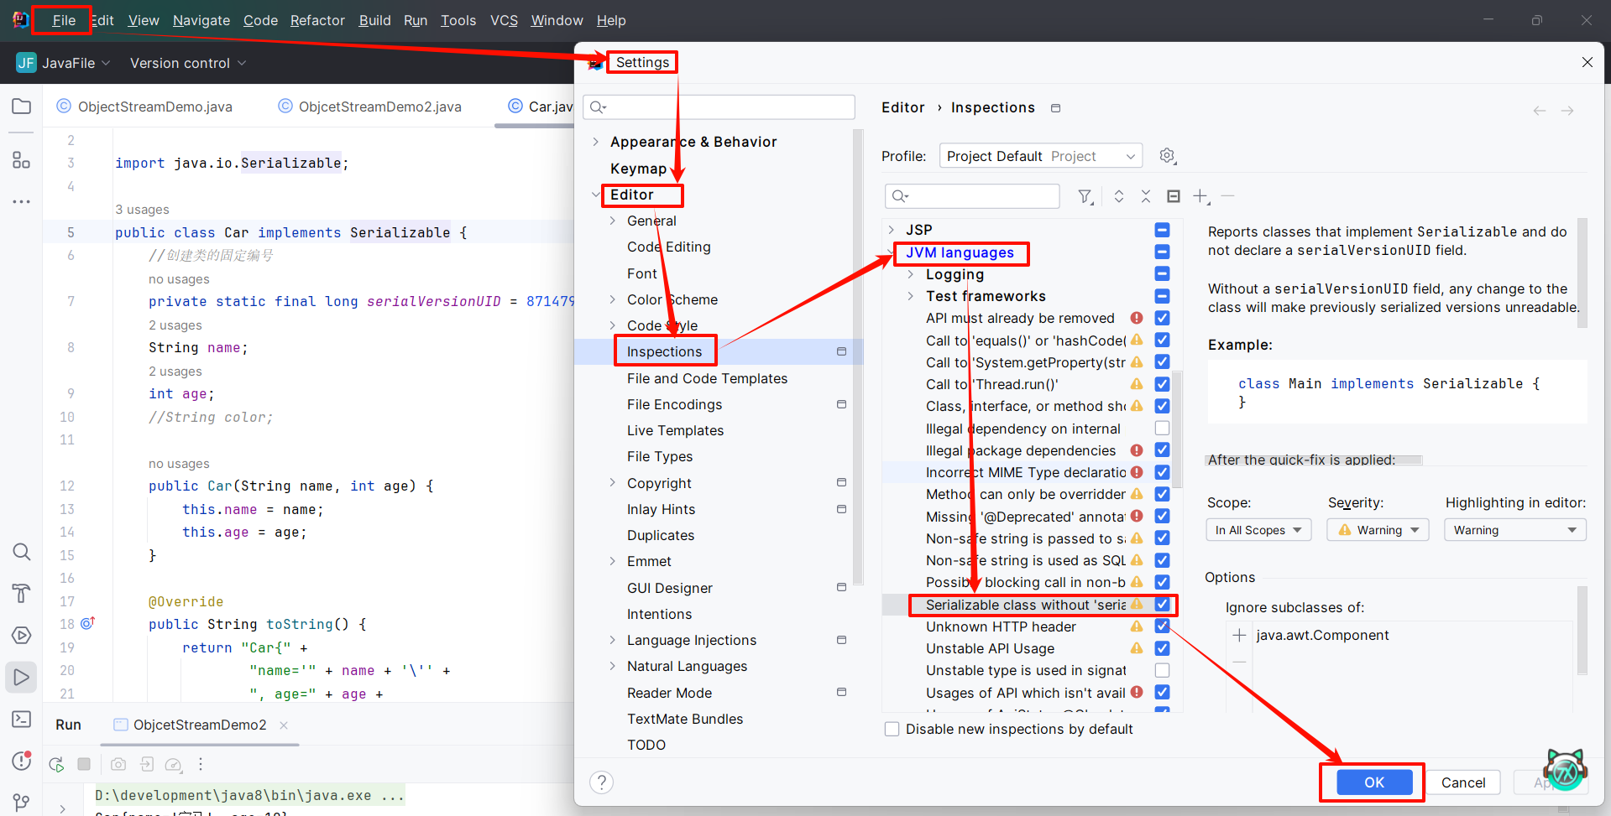Screen dimensions: 1611x816
Task: Expand the Copyright settings node
Action: click(x=612, y=483)
